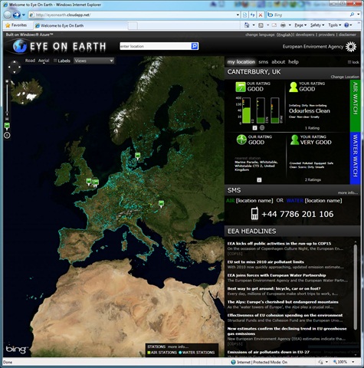Click SMS more info link
Viewport: 364px width, 368px height.
pyautogui.click(x=348, y=192)
